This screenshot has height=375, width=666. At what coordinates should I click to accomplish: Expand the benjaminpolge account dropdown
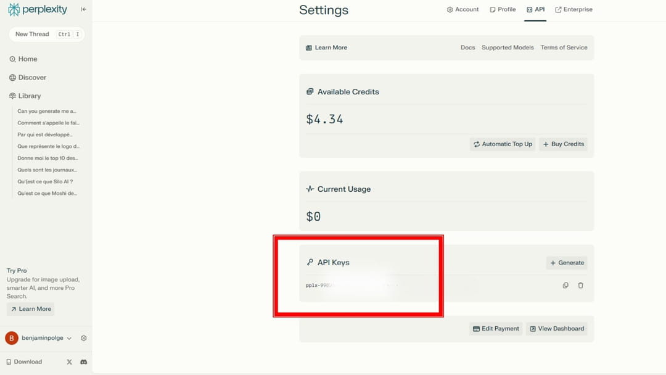click(69, 338)
